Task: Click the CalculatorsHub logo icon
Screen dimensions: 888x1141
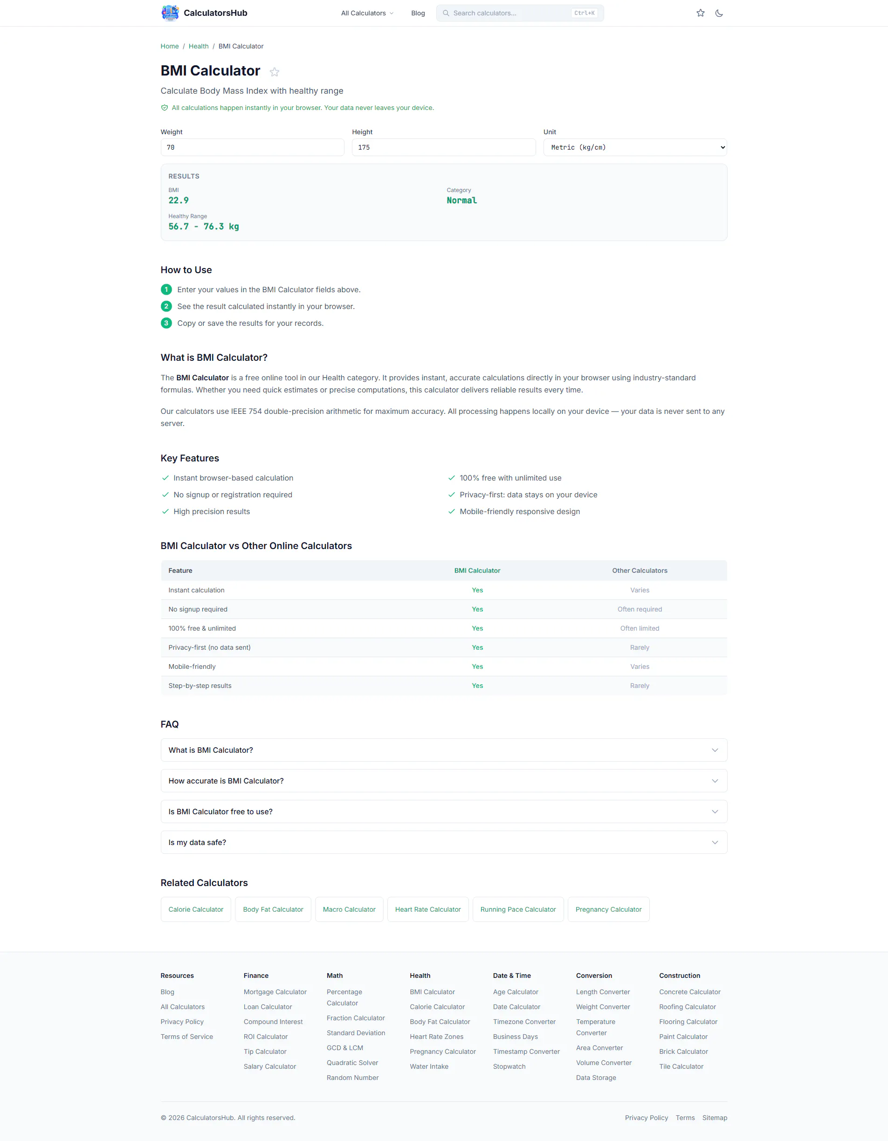Action: click(x=170, y=13)
